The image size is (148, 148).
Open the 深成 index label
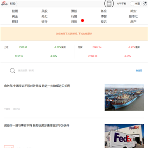click(x=63, y=47)
